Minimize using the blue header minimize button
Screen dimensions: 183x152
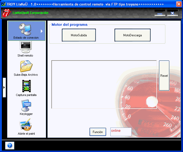click(160, 13)
